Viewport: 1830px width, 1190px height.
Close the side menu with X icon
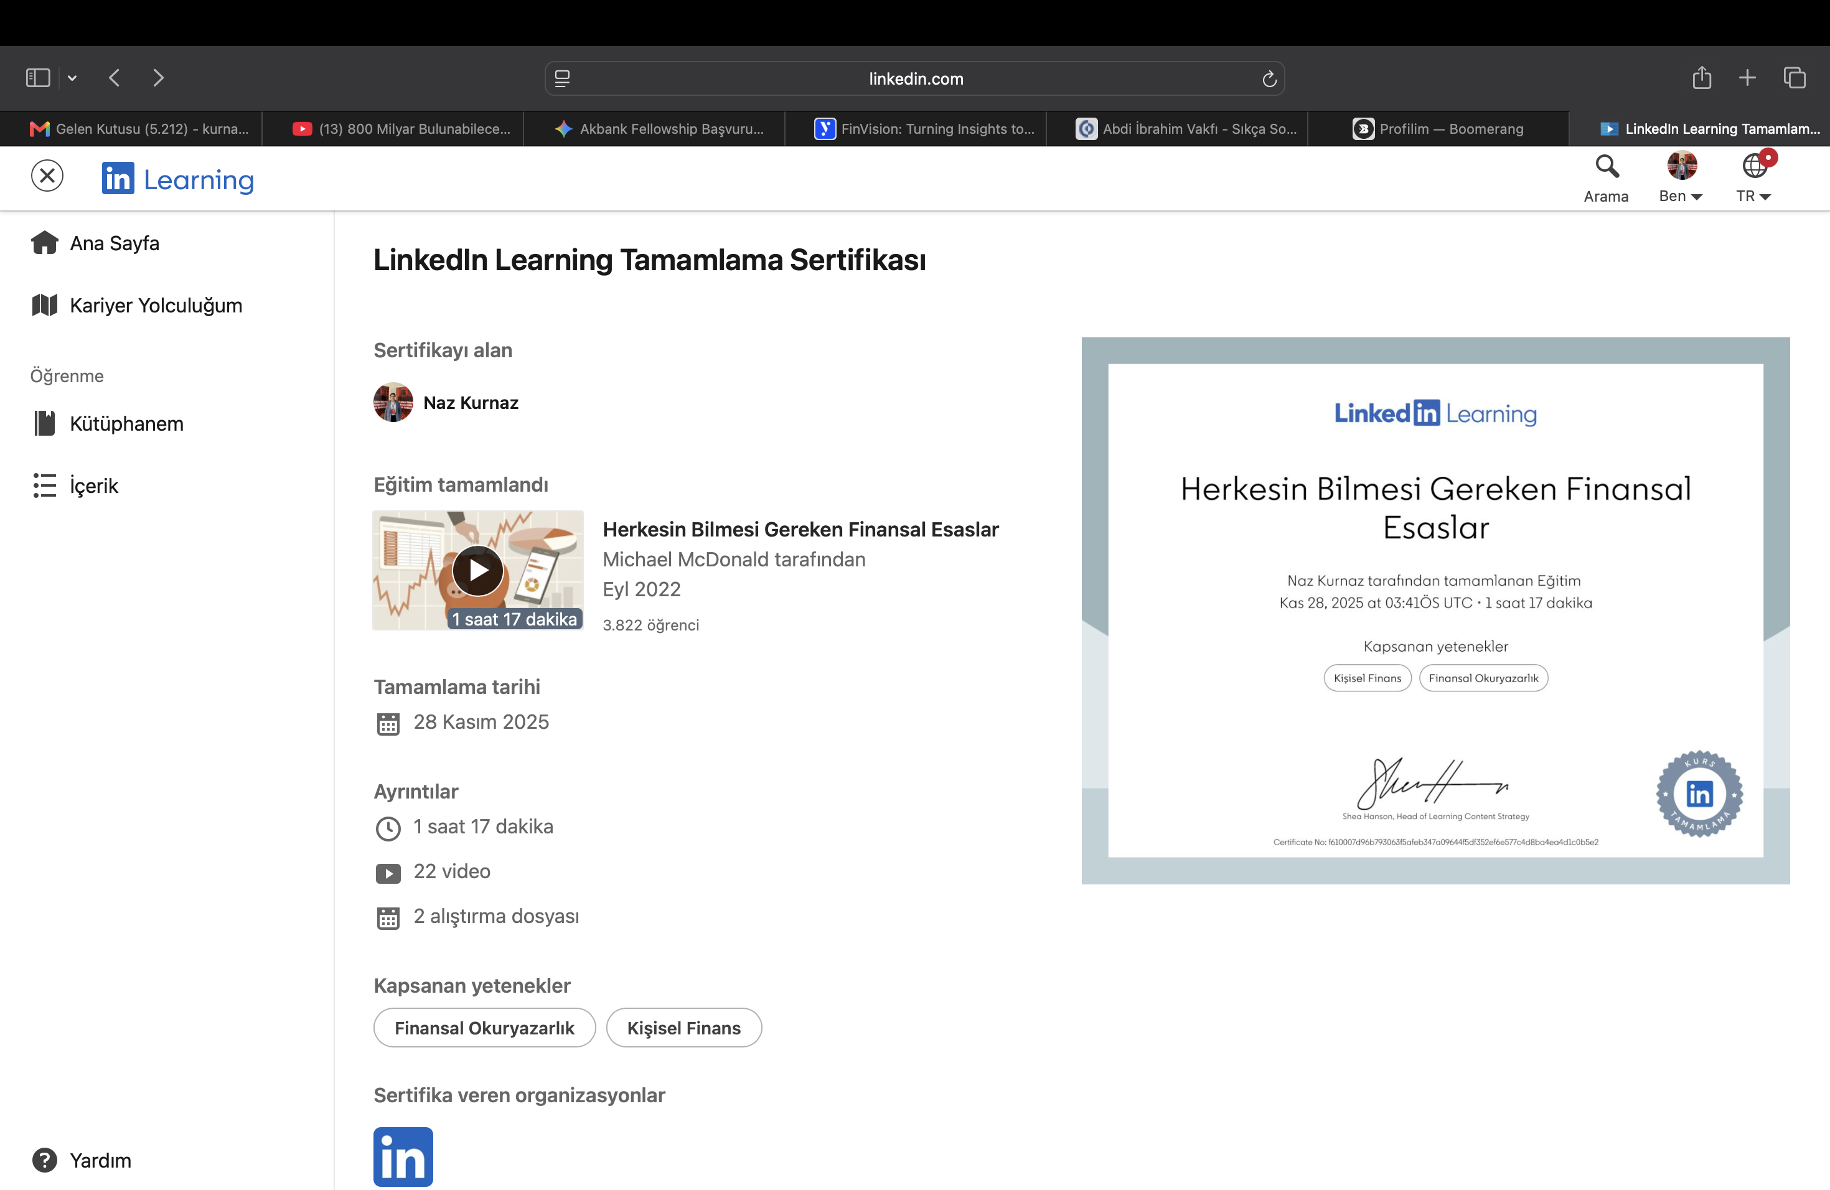pyautogui.click(x=47, y=176)
